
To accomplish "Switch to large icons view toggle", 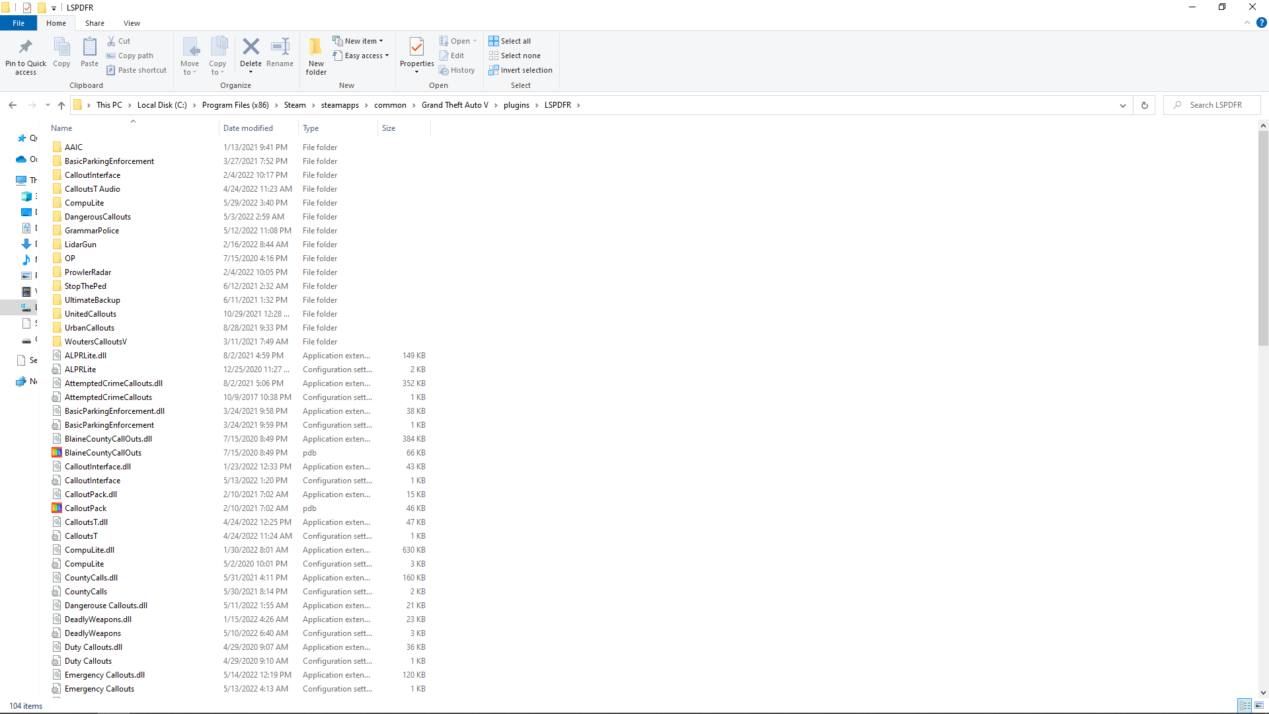I will pos(1259,706).
